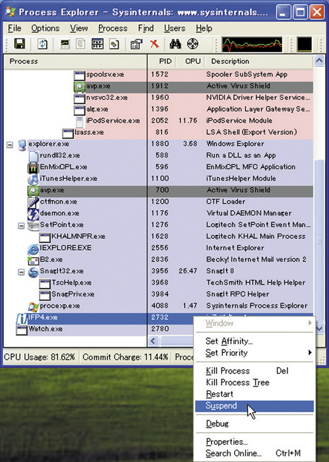This screenshot has height=462, width=329.
Task: Choose Kill Process Tree in context menu
Action: pyautogui.click(x=255, y=382)
